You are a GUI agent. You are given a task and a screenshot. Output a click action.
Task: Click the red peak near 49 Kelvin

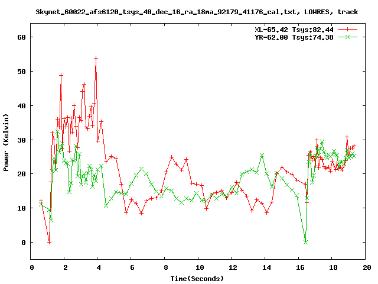pyautogui.click(x=61, y=75)
